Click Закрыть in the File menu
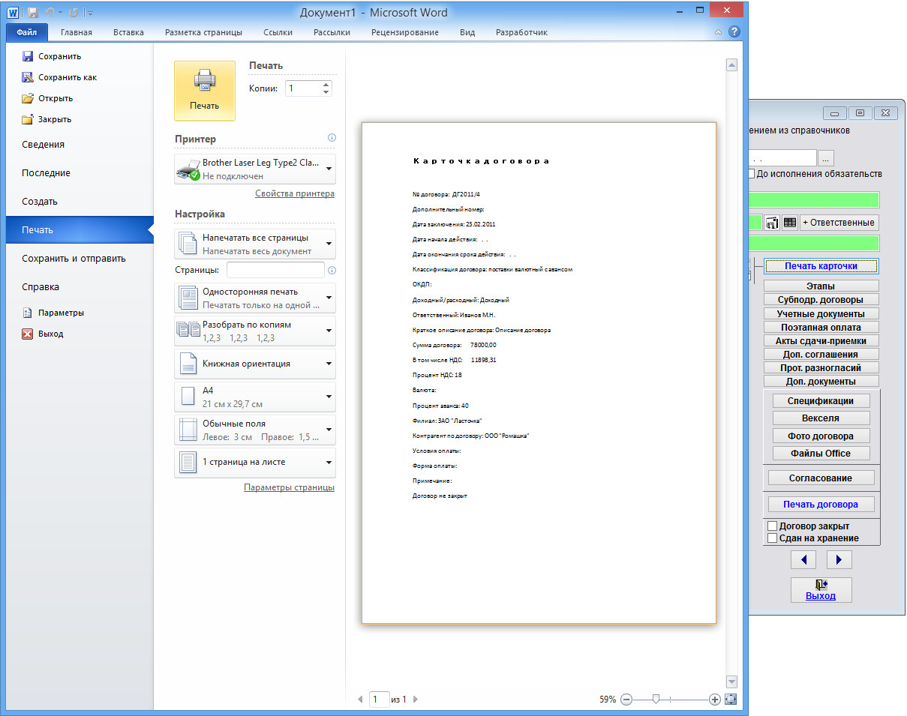 point(47,119)
